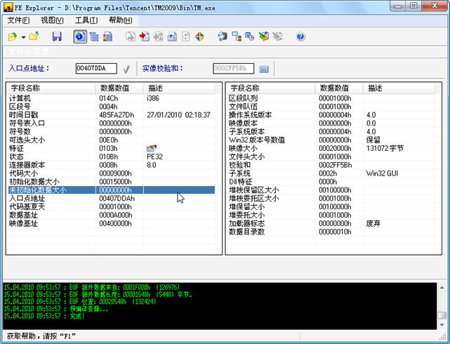Image resolution: width=450 pixels, height=344 pixels.
Task: Click the open file folder icon
Action: (12, 37)
